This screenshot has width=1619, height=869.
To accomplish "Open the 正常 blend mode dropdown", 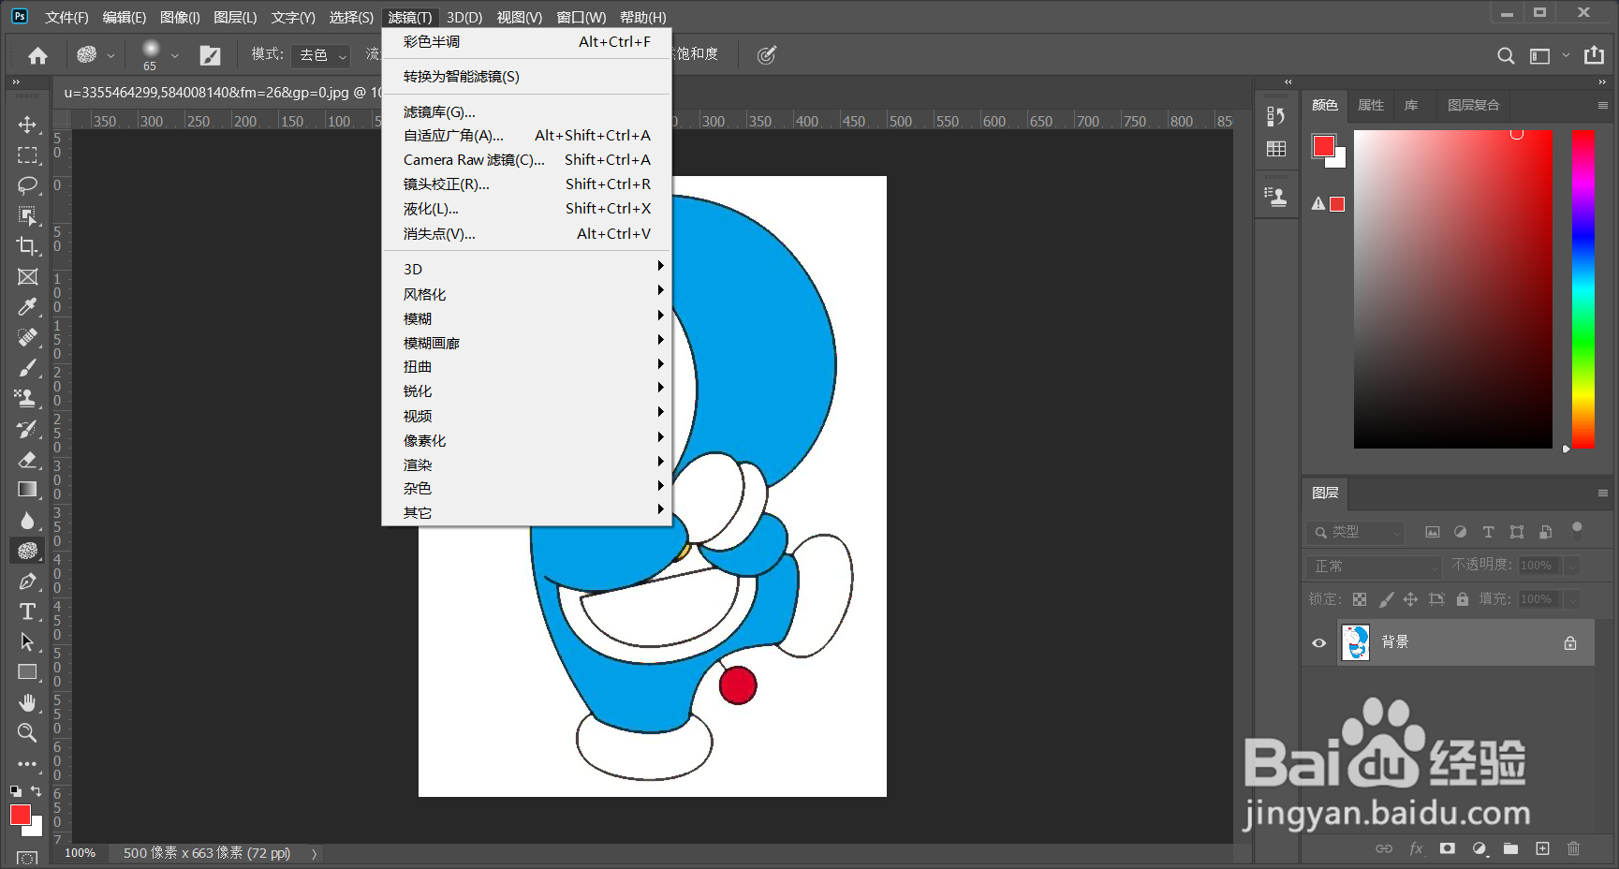I will point(1373,566).
